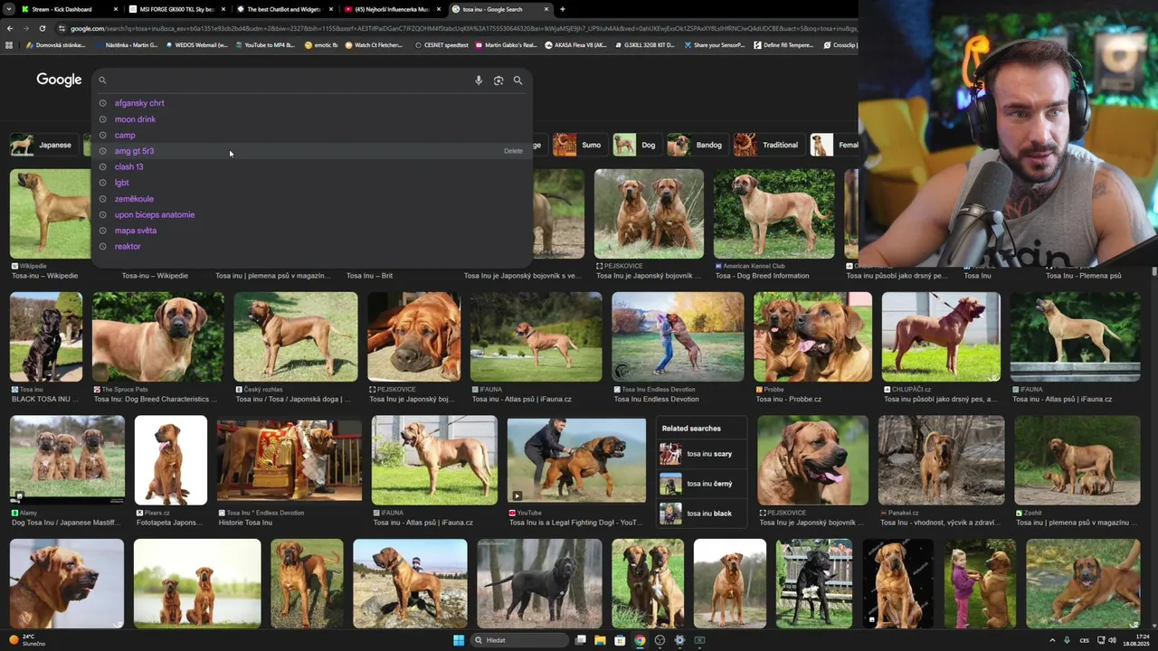
Task: Click the volume speaker tray icon
Action: coord(1112,640)
